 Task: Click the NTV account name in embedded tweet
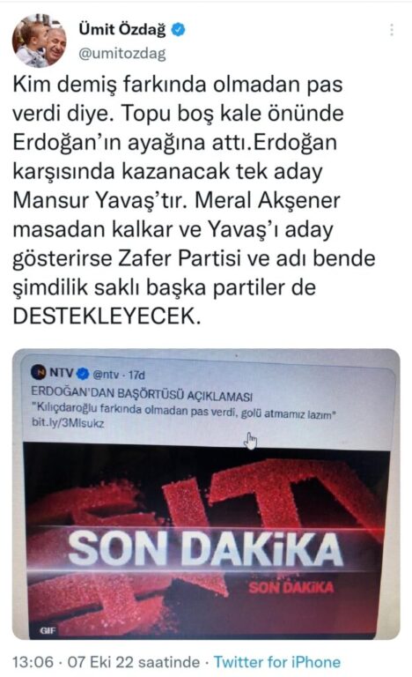pyautogui.click(x=62, y=372)
